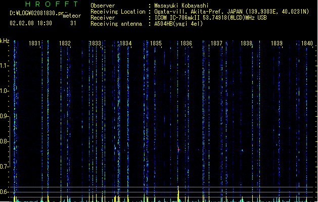Click the 1.1 kHz axis label
This screenshot has width=318, height=202.
[x=5, y=66]
